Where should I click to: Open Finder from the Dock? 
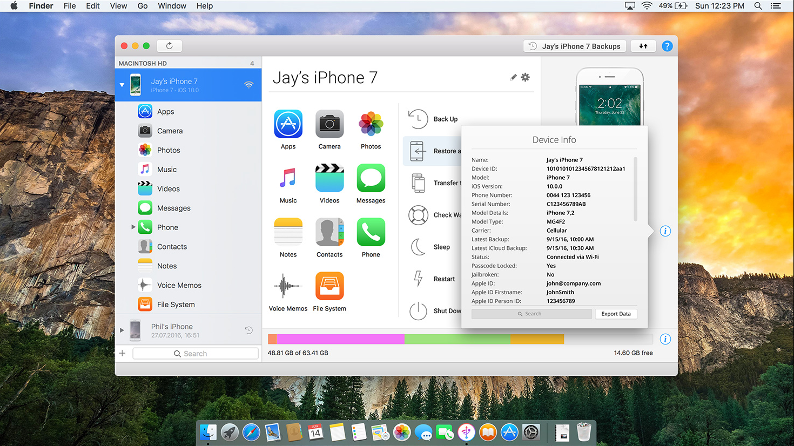click(x=208, y=432)
